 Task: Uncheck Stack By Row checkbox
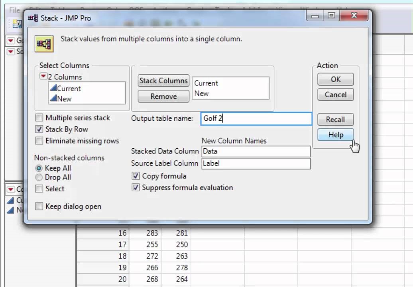(39, 129)
